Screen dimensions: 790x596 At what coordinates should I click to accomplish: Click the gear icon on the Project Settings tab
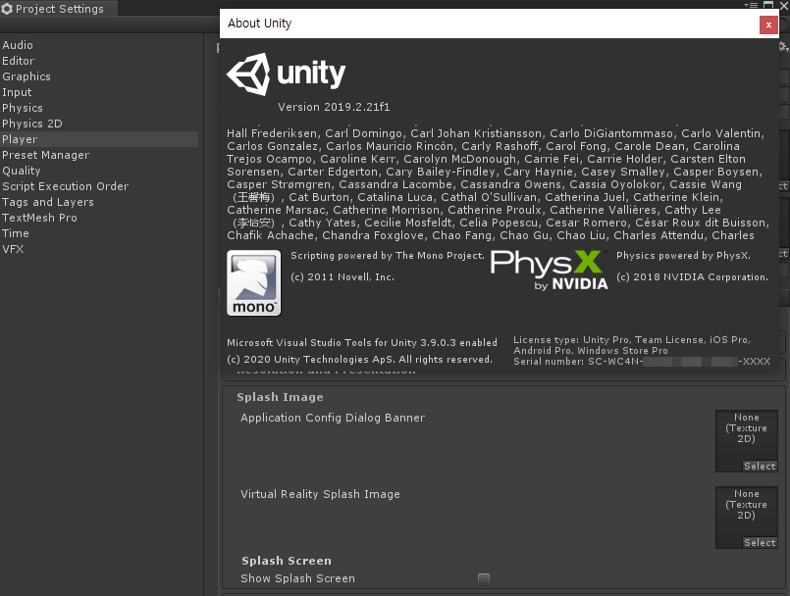pyautogui.click(x=7, y=9)
